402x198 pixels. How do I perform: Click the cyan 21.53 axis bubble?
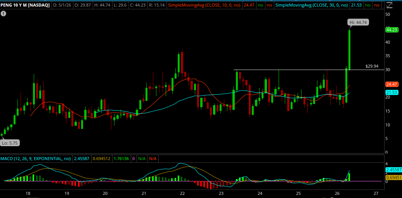392,92
